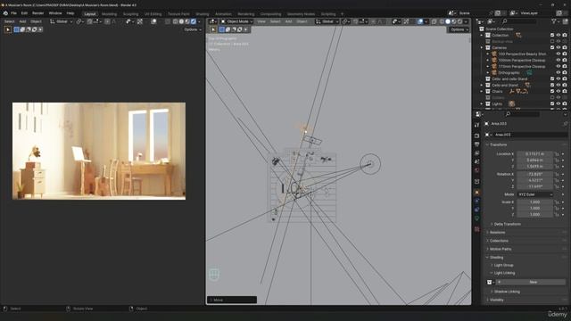Open Global orientation dropdown in right viewport
The width and height of the screenshot is (571, 321).
327,21
